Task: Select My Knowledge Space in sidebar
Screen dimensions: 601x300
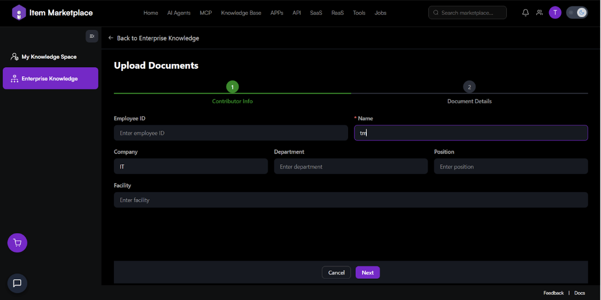Action: tap(49, 57)
